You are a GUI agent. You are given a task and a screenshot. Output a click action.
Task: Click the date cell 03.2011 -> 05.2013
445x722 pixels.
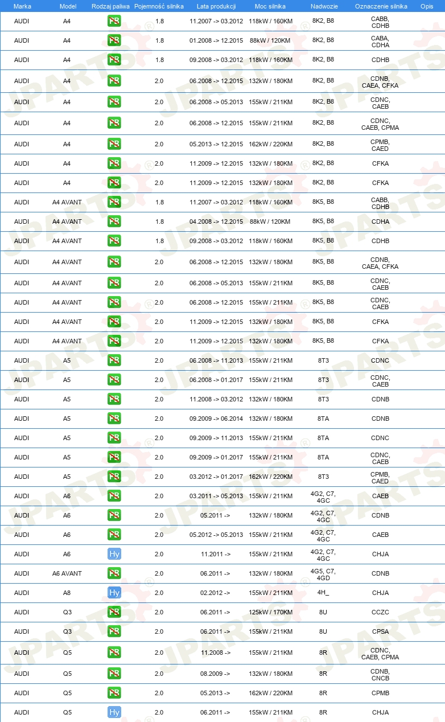coord(216,496)
